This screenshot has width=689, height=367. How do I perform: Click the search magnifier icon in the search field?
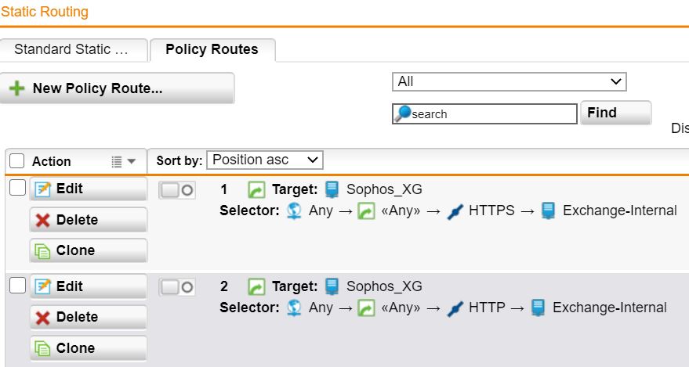[x=402, y=113]
